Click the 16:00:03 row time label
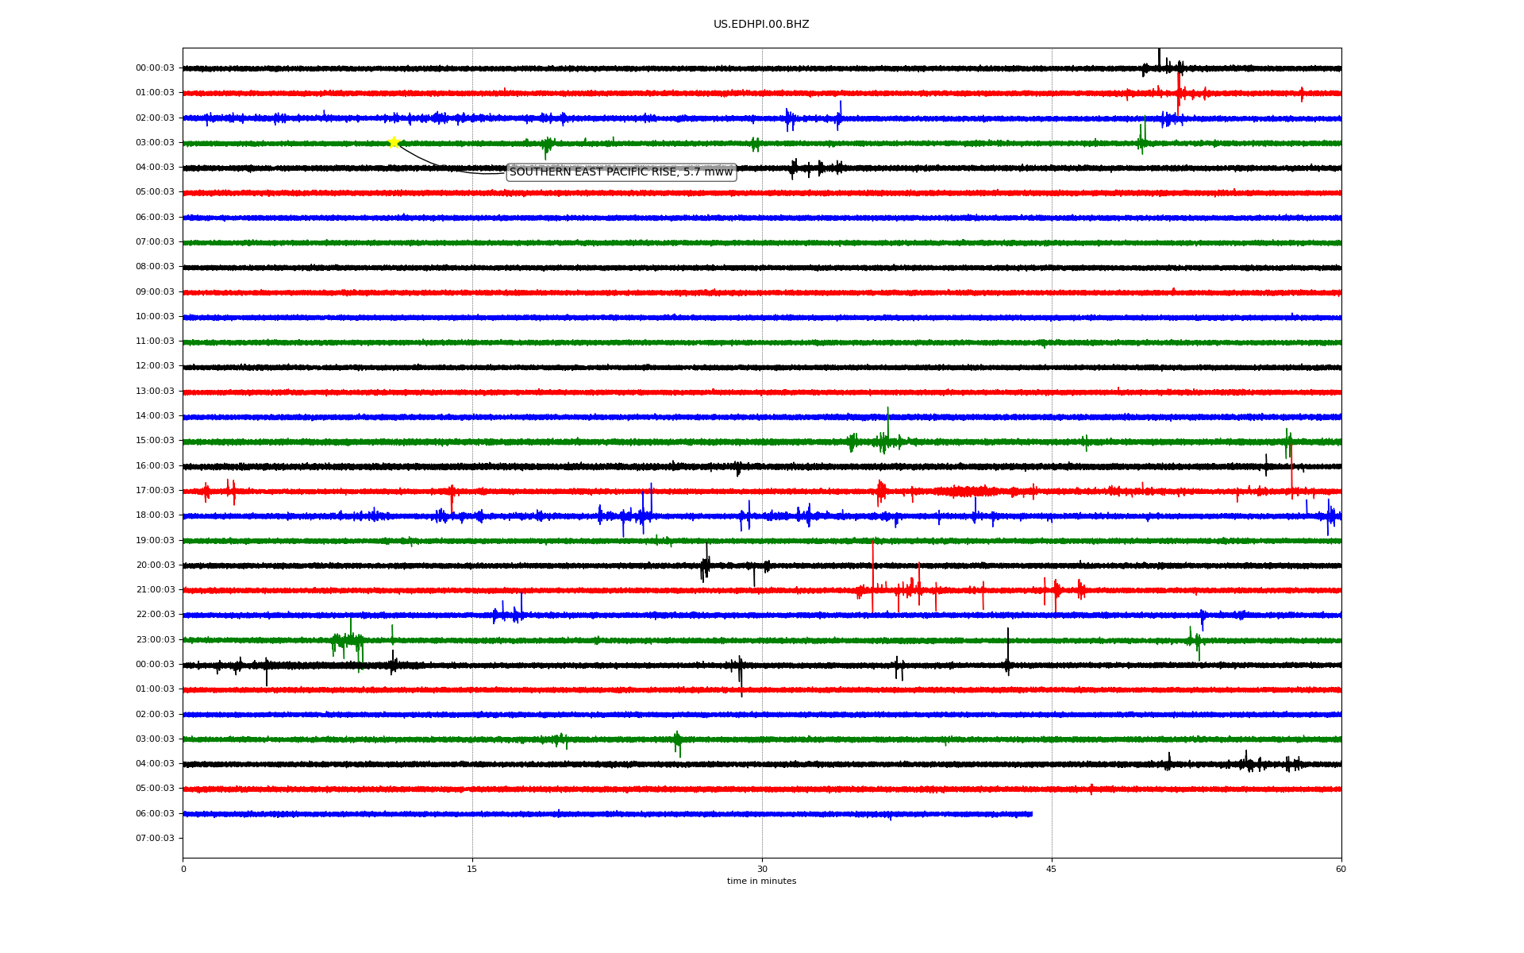Screen dimensions: 1524x953 coord(155,466)
